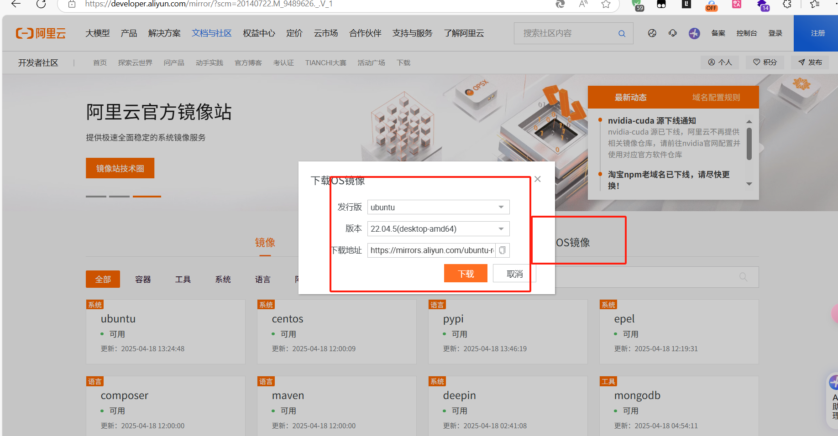This screenshot has height=436, width=838.
Task: Click the black L extension icon
Action: click(686, 4)
